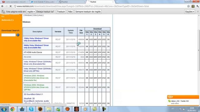Click the Download Search go button

18,35
